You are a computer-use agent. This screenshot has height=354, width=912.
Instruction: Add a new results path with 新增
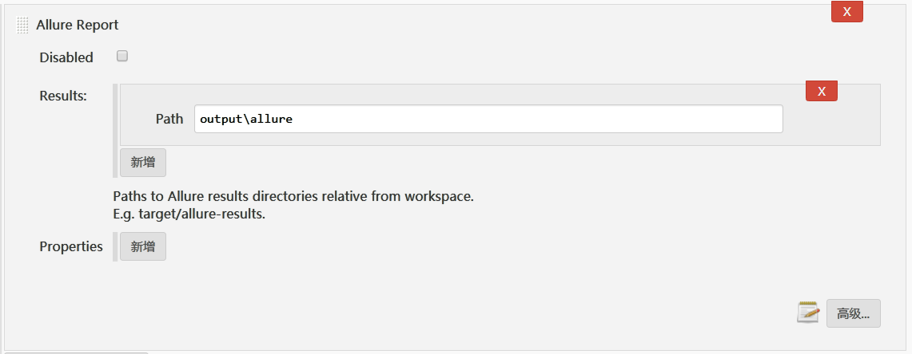143,162
